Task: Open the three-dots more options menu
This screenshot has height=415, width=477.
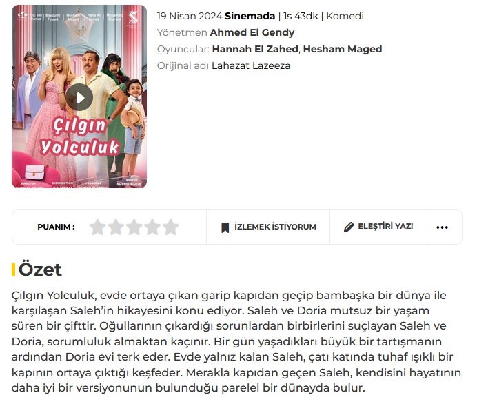Action: click(x=442, y=227)
